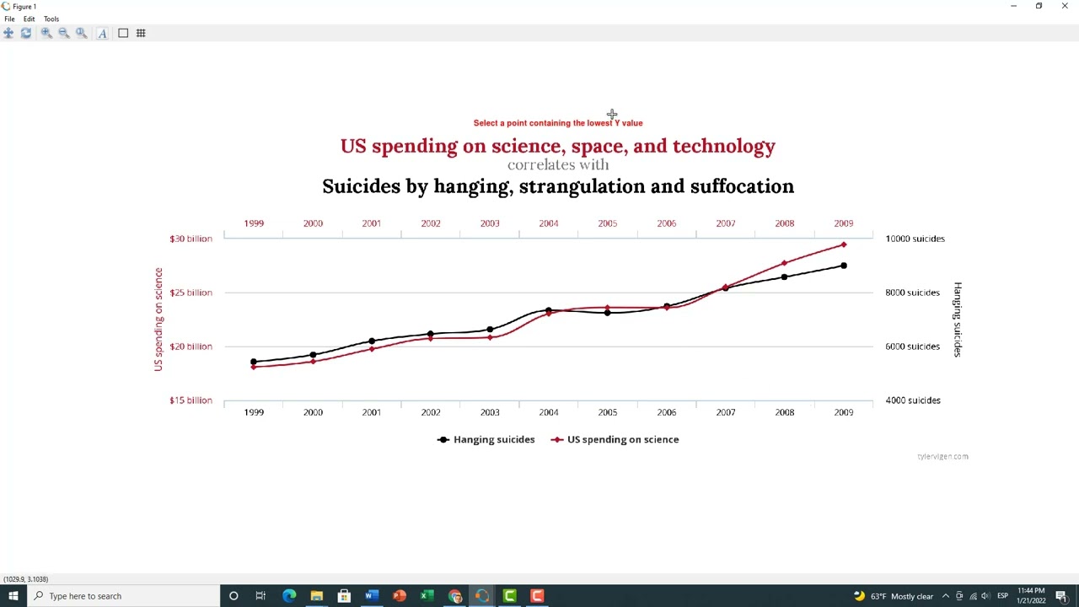Click the 4000 suicides axis label
1079x607 pixels.
click(913, 400)
